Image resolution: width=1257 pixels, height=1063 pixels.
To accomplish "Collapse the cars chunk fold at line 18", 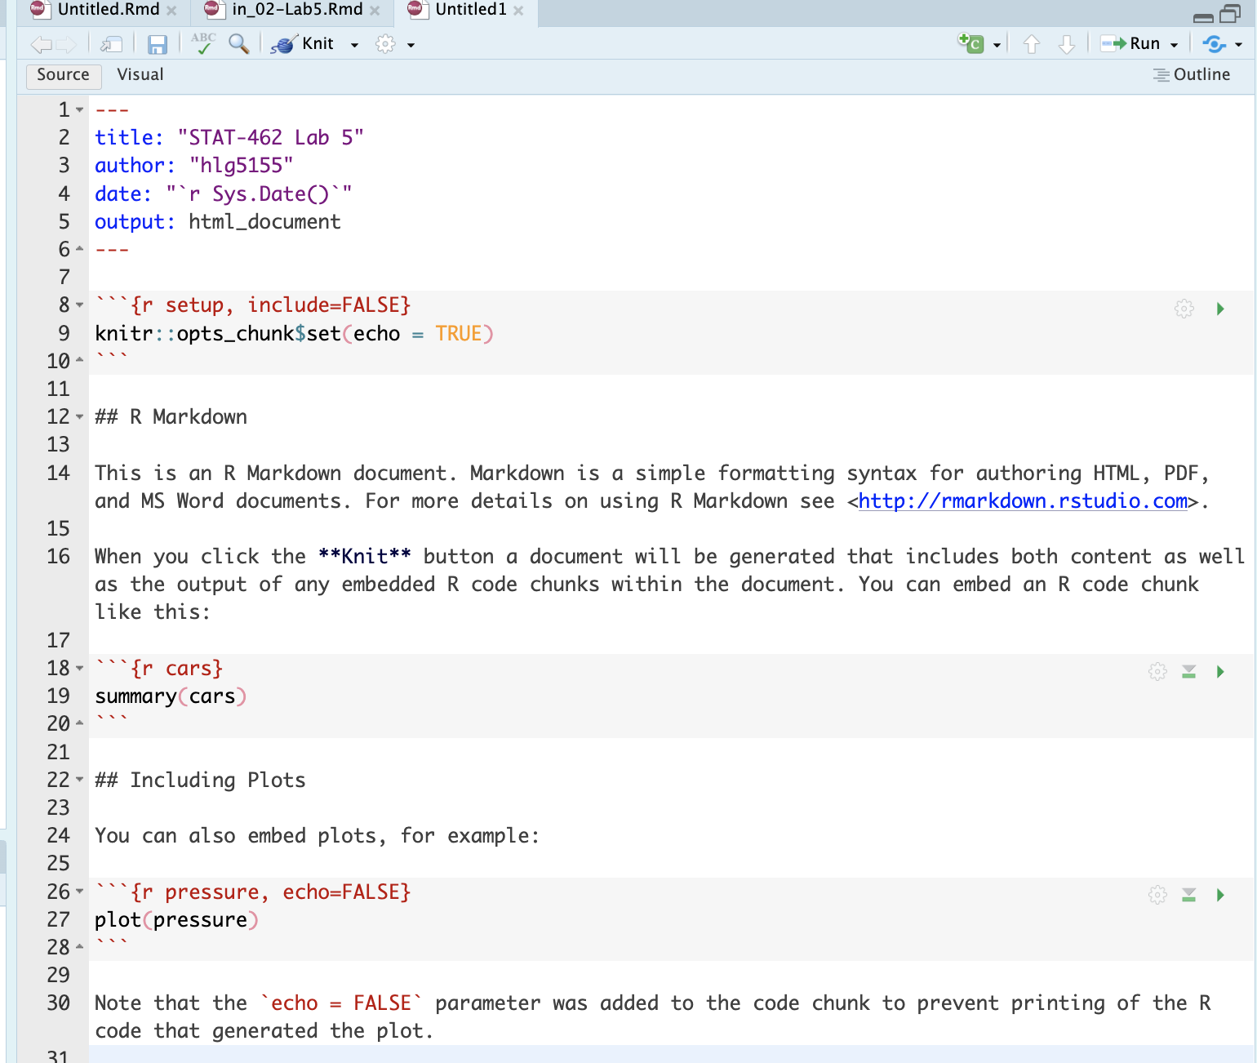I will 80,668.
